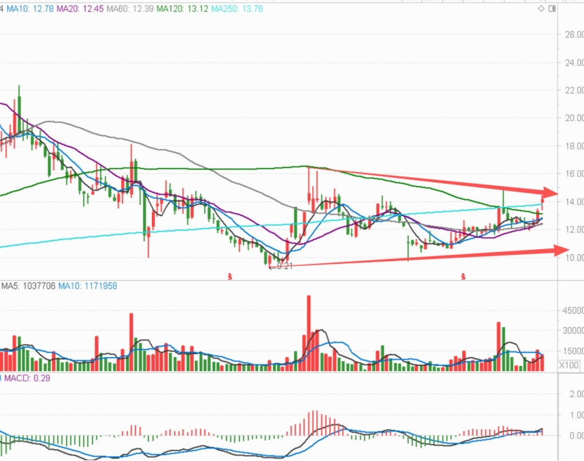Select the MA20: 12.45 indicator label
The width and height of the screenshot is (584, 461).
click(80, 8)
